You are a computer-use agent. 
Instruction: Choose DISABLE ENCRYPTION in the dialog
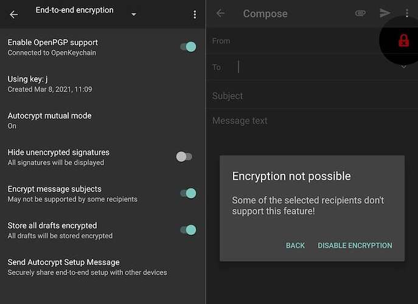(355, 246)
